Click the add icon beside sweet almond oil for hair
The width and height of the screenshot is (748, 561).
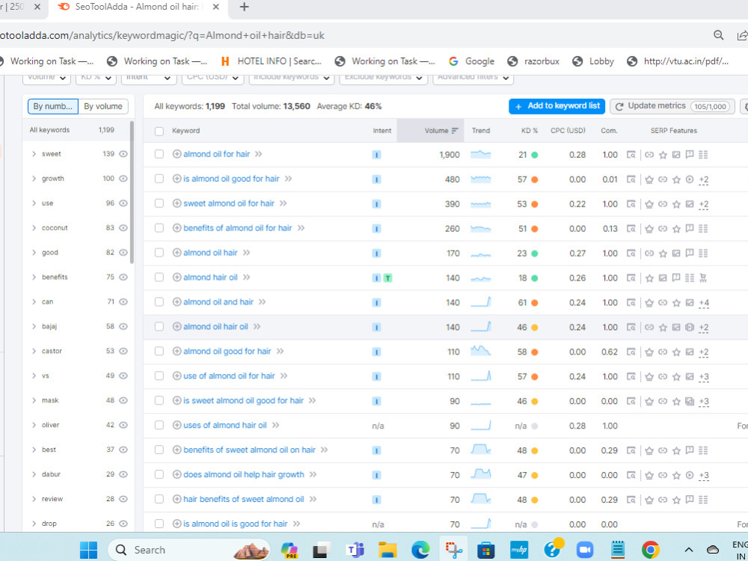click(x=177, y=203)
